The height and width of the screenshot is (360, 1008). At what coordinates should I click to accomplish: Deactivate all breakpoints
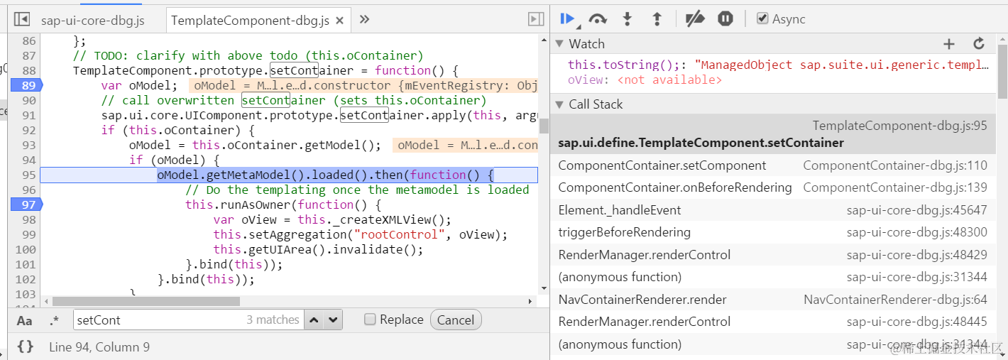(695, 19)
